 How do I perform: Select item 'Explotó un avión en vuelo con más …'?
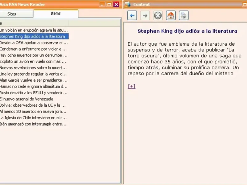[34, 61]
